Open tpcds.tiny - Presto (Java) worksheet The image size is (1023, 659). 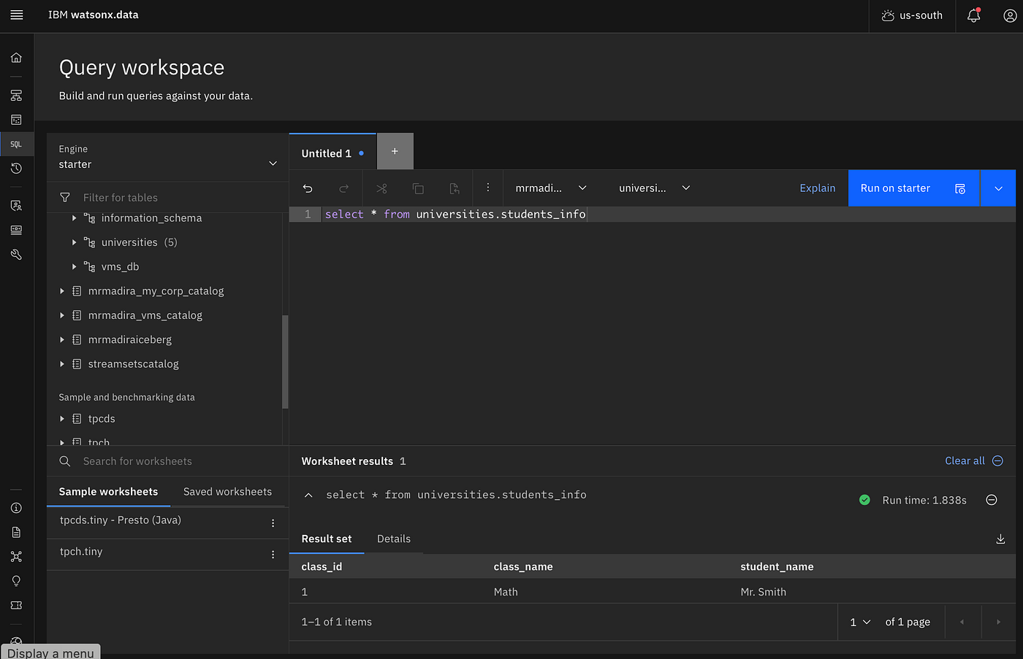(x=121, y=520)
